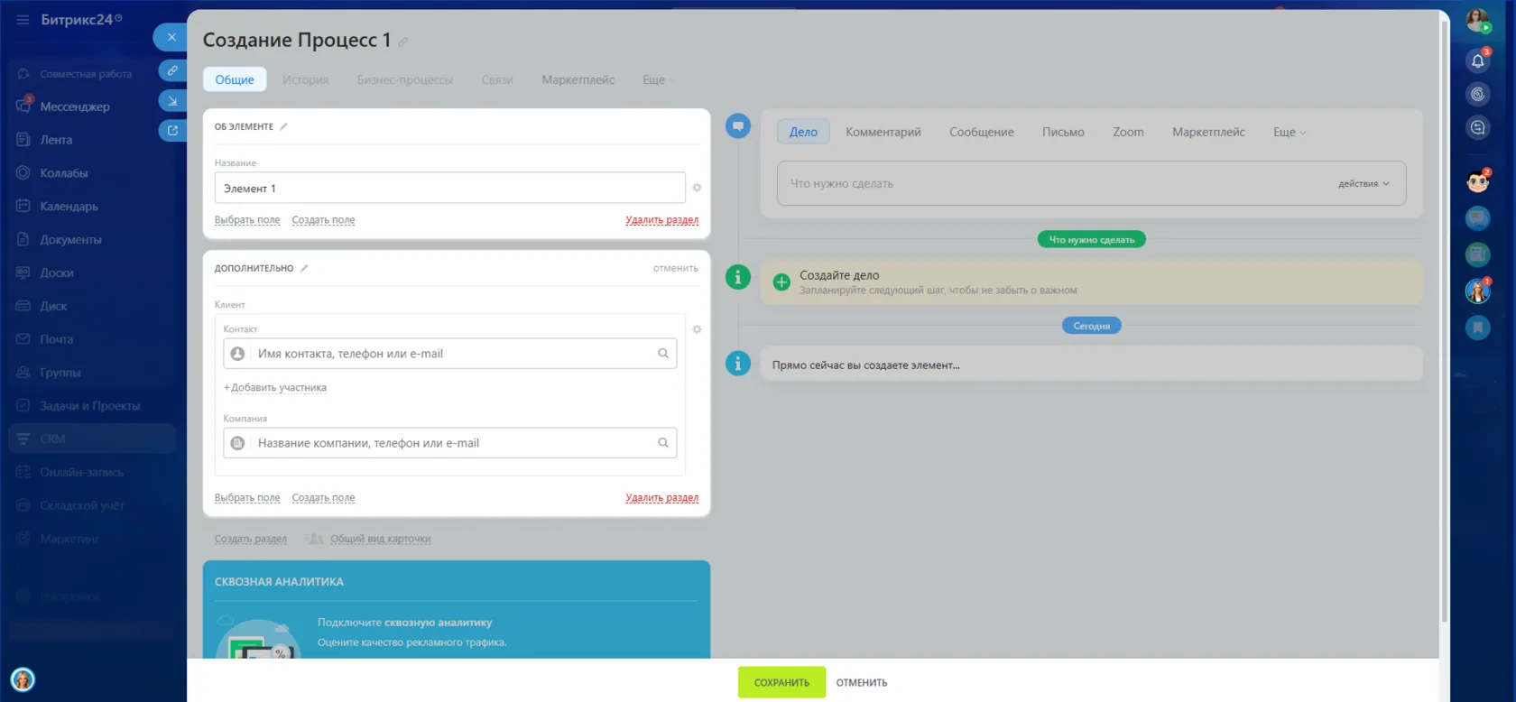The width and height of the screenshot is (1516, 702).
Task: Click the Удалить раздел link in Дополнительно
Action: click(x=661, y=498)
